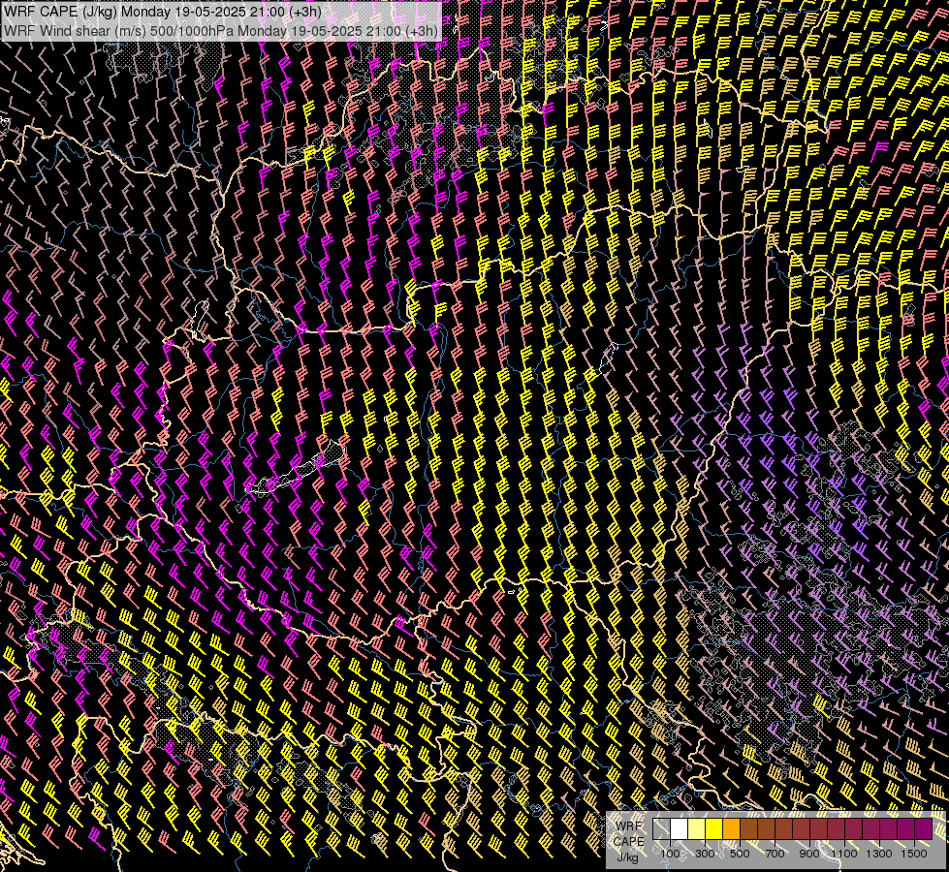
Task: Click the 'WRF CAPE (J/kg)' title line
Action: pos(162,12)
